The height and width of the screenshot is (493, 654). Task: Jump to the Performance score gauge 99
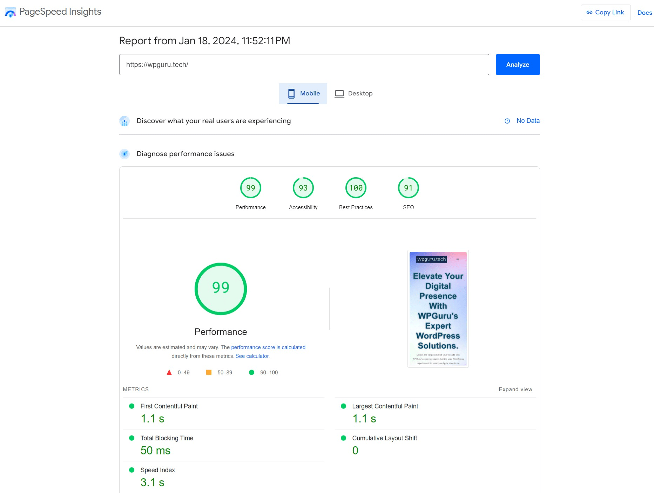tap(250, 188)
